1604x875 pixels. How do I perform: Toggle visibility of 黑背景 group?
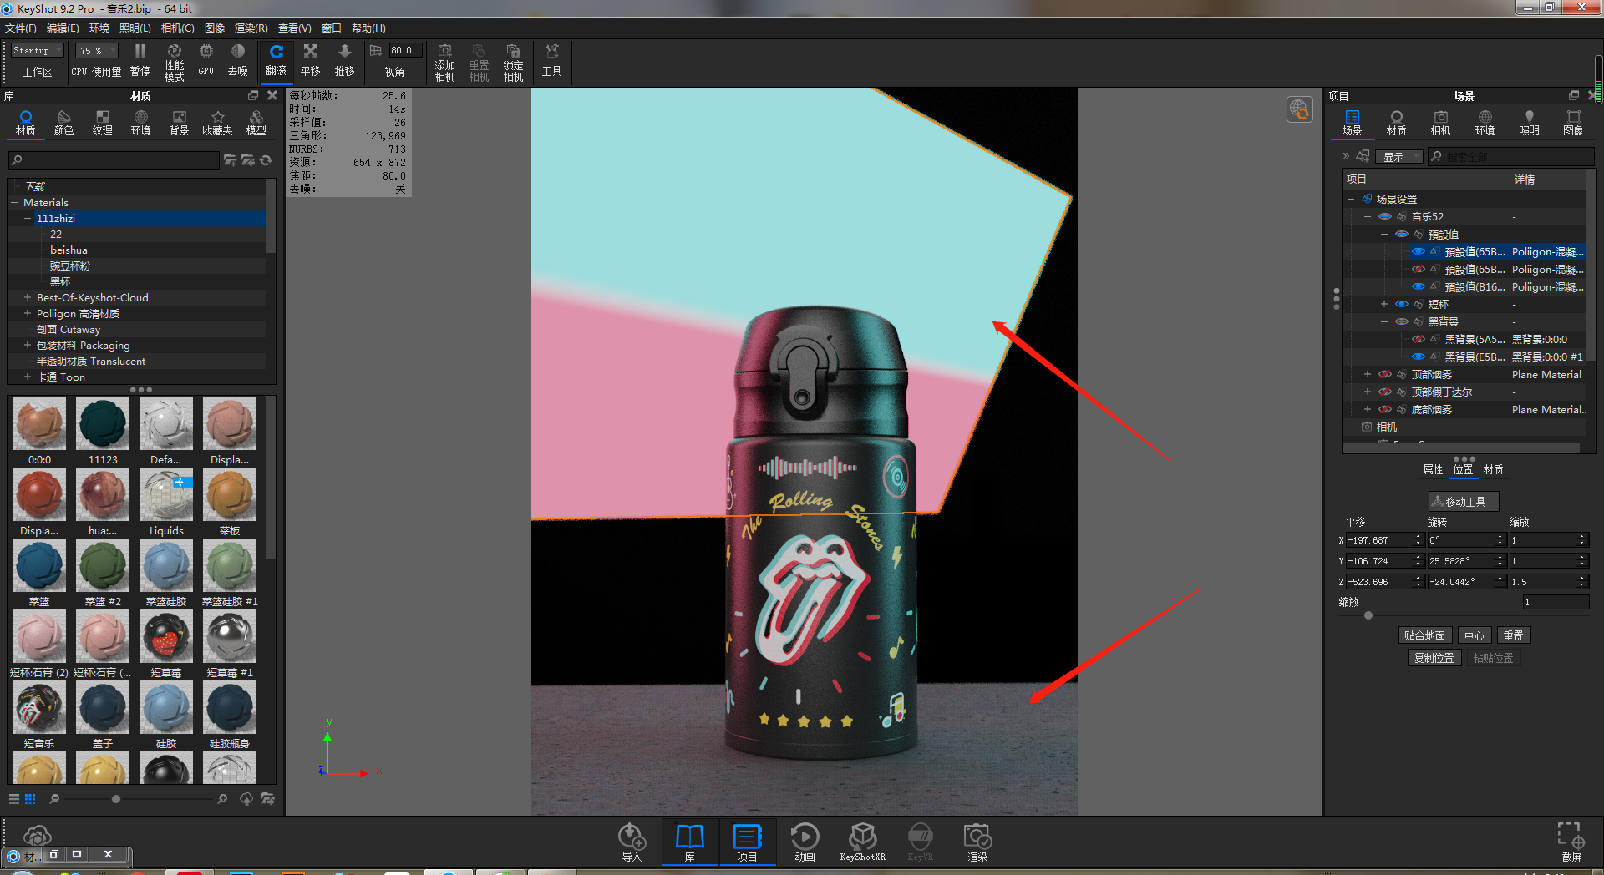(1401, 321)
